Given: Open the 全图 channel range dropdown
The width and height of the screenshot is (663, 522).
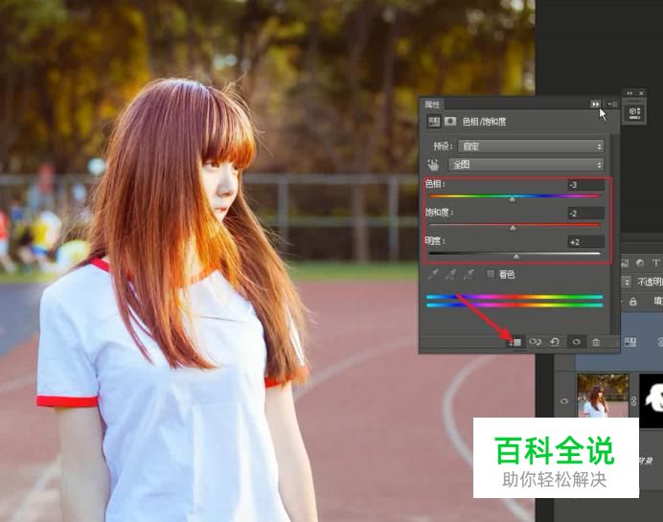Looking at the screenshot, I should [x=526, y=165].
